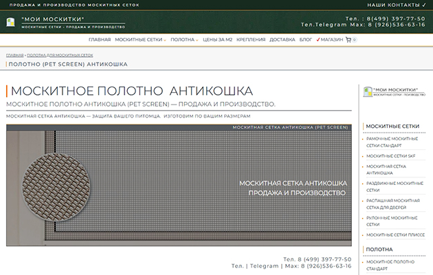Open Блог menu item
This screenshot has width=433, height=275.
click(306, 40)
